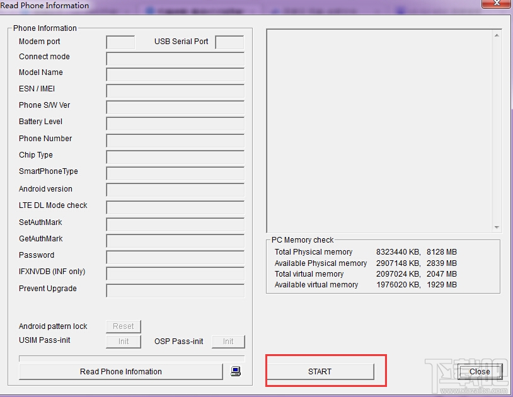Reset the Android pattern lock
Image resolution: width=513 pixels, height=397 pixels.
coord(124,326)
